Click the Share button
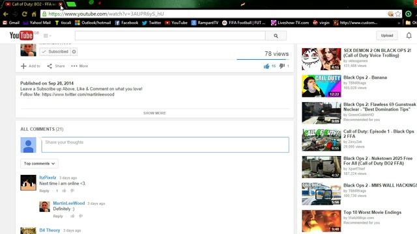 [56, 66]
